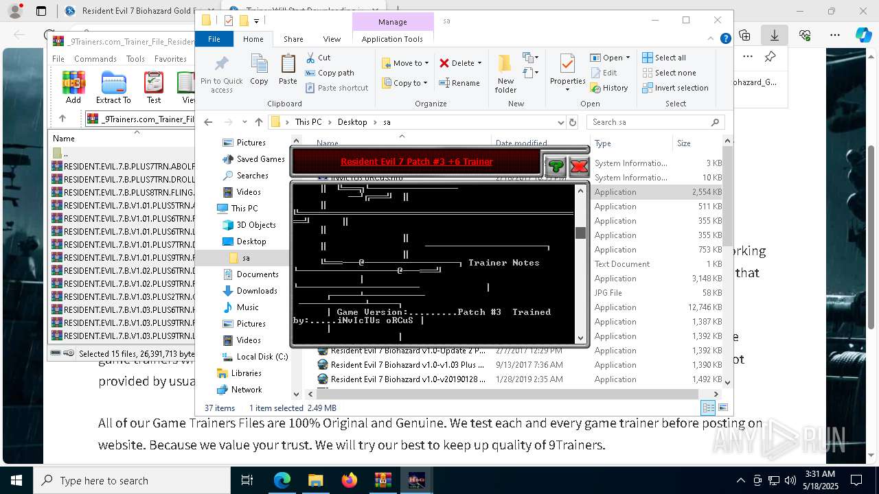Open recent locations dropdown
The height and width of the screenshot is (494, 879).
click(x=243, y=122)
